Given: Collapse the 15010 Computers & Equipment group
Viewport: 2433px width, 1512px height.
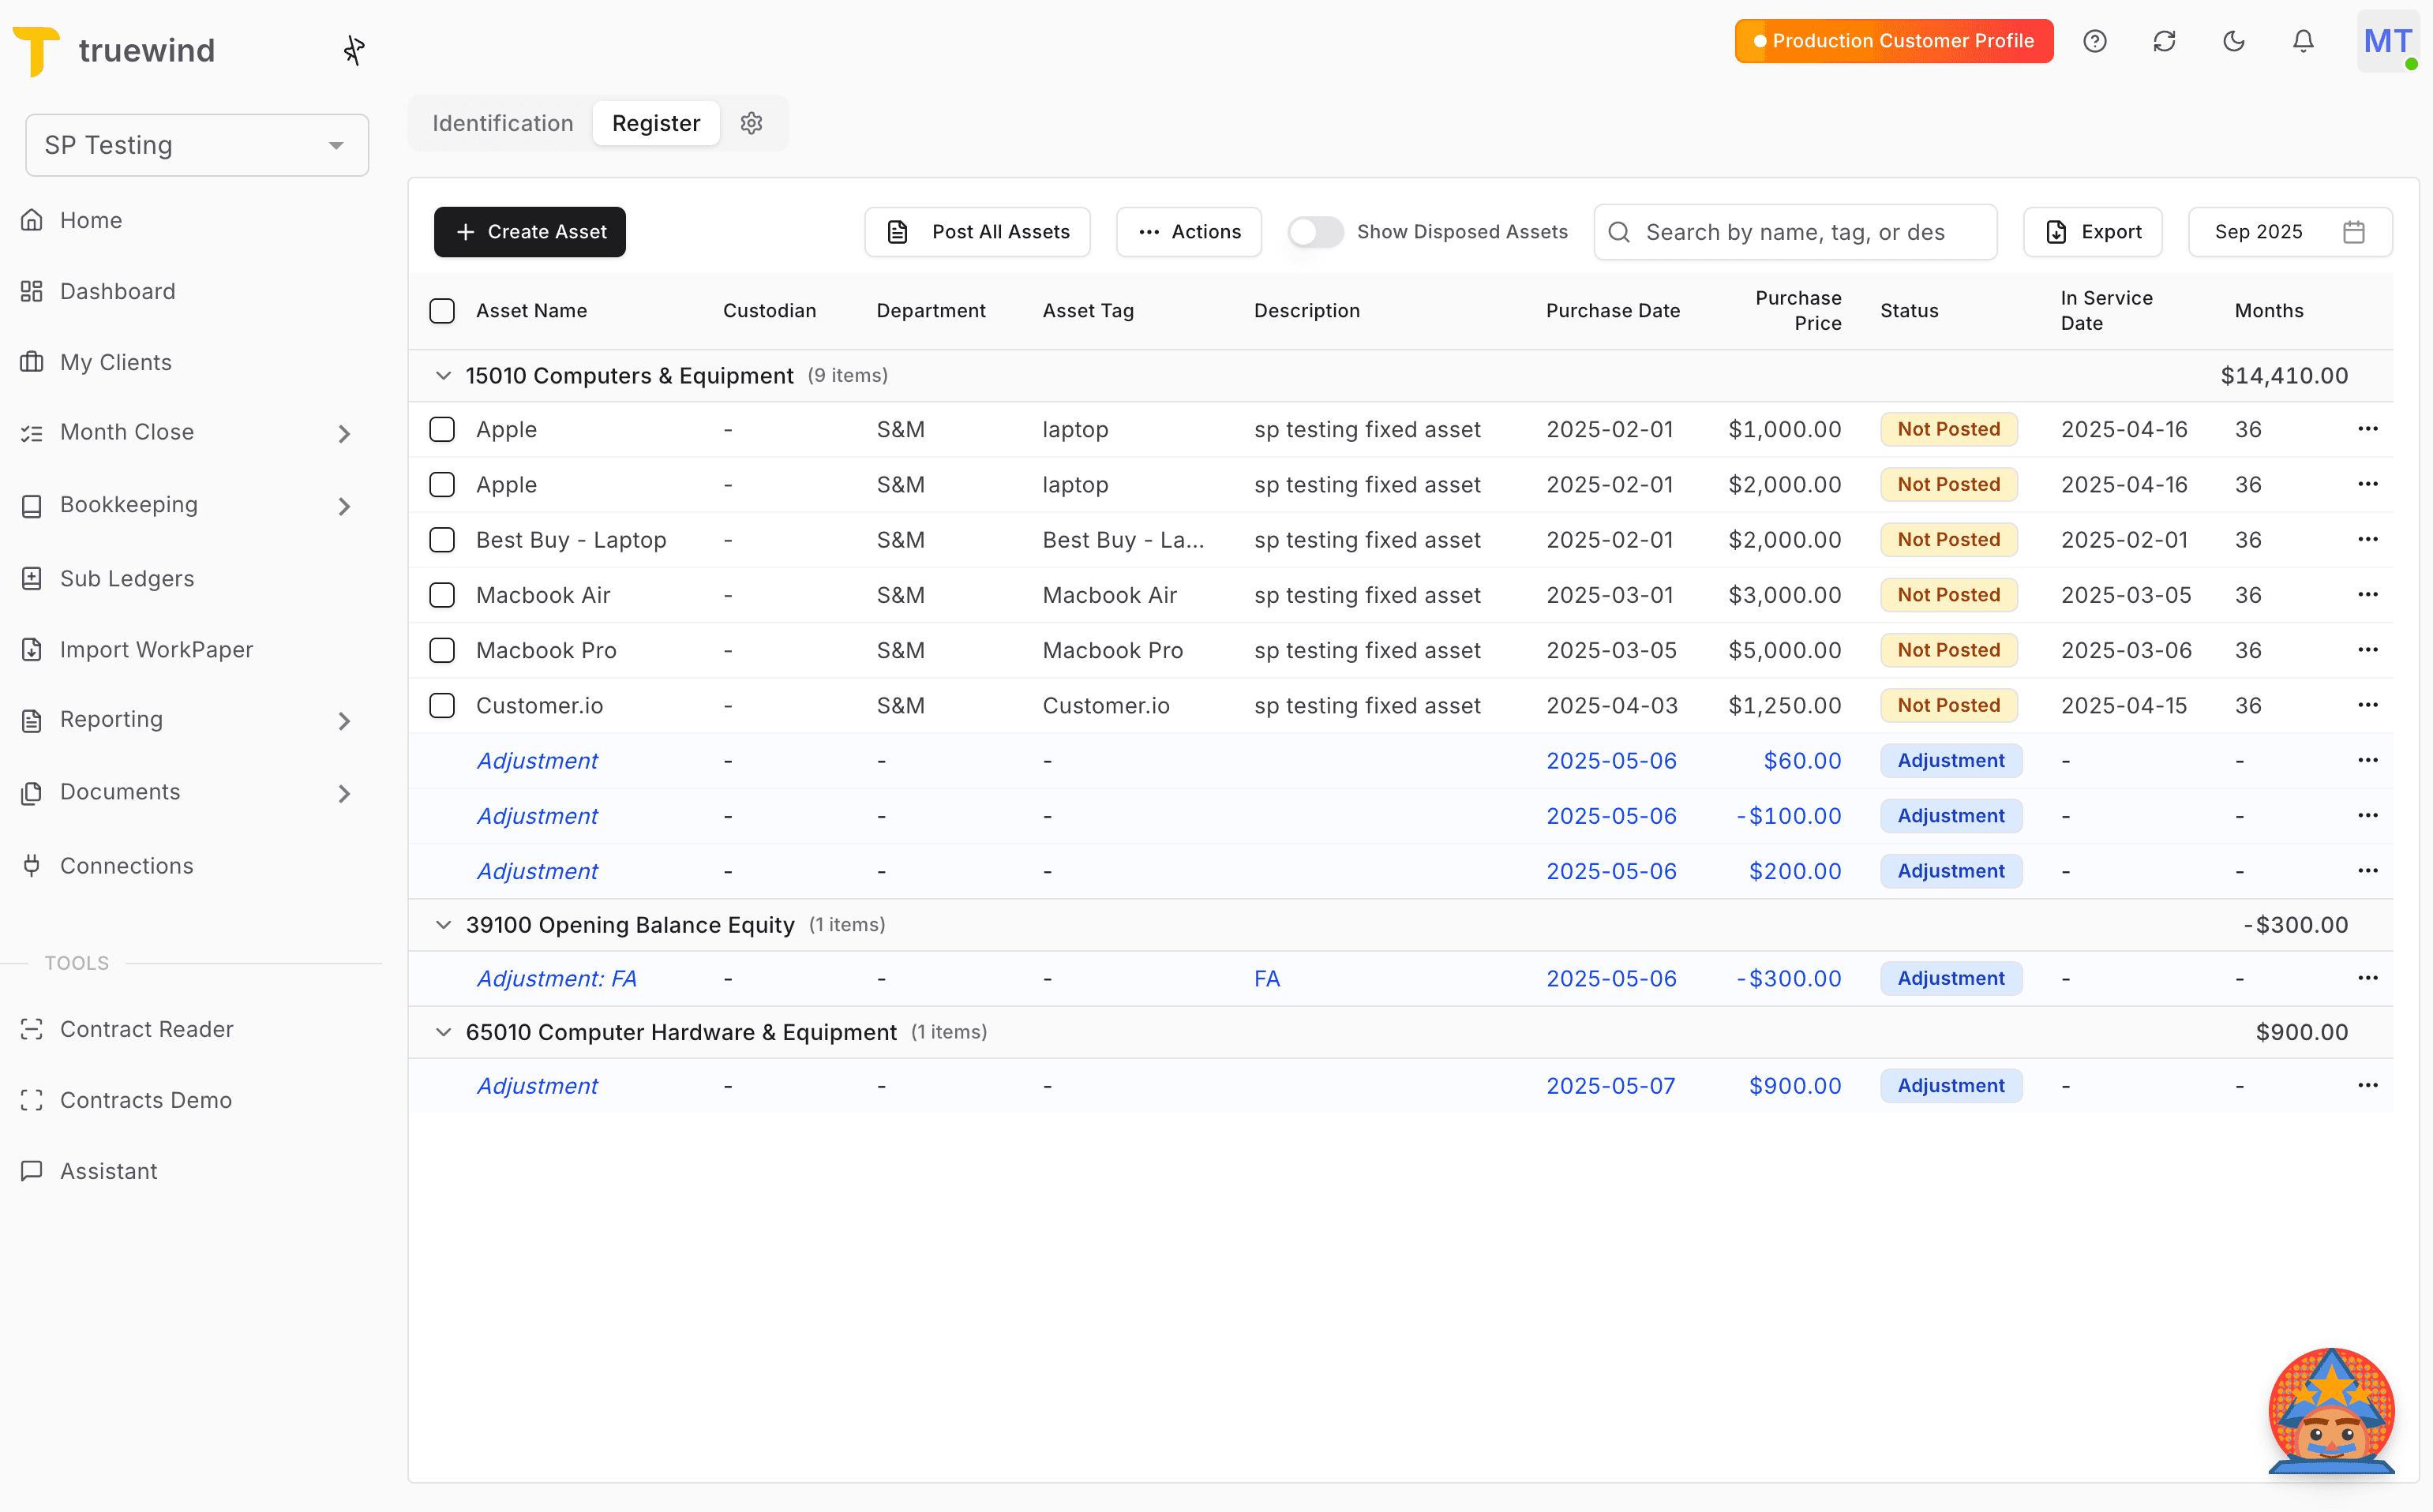Looking at the screenshot, I should click(443, 375).
